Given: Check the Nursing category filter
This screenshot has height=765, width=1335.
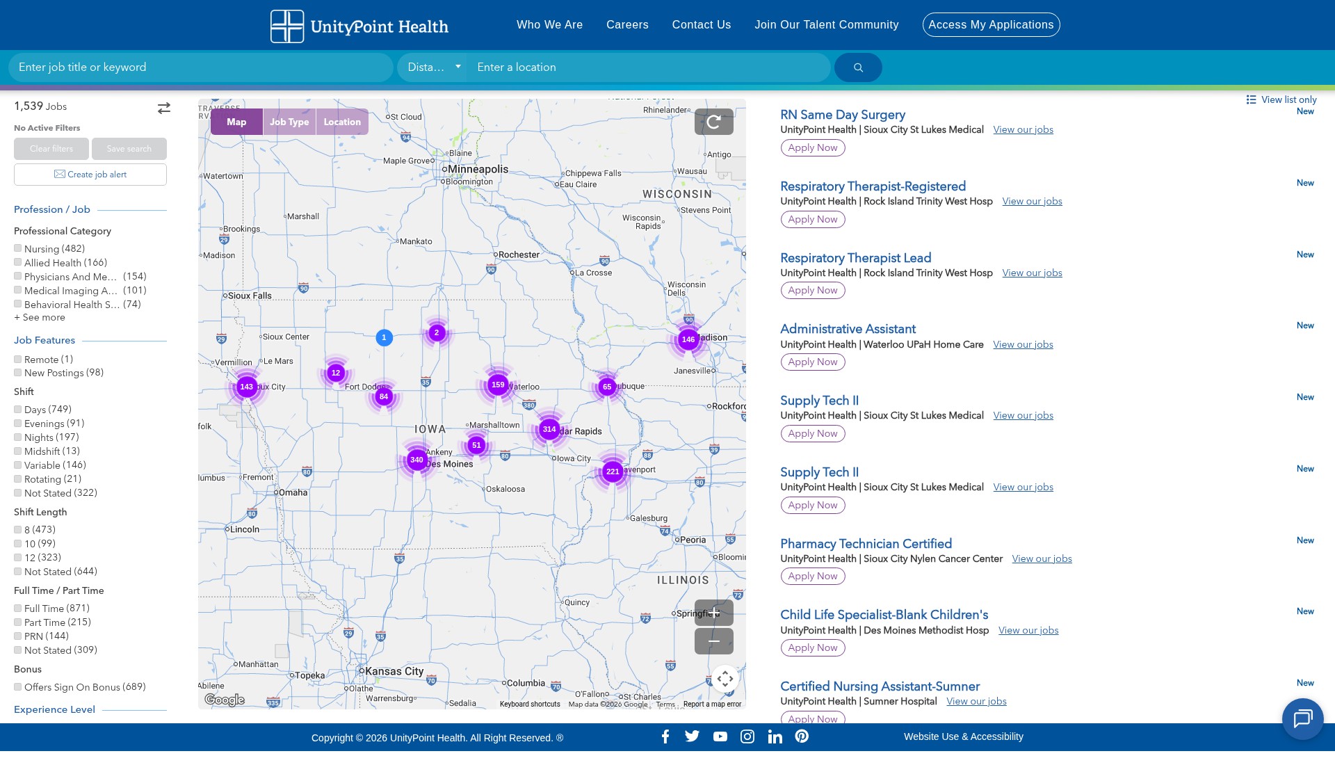Looking at the screenshot, I should [x=18, y=248].
